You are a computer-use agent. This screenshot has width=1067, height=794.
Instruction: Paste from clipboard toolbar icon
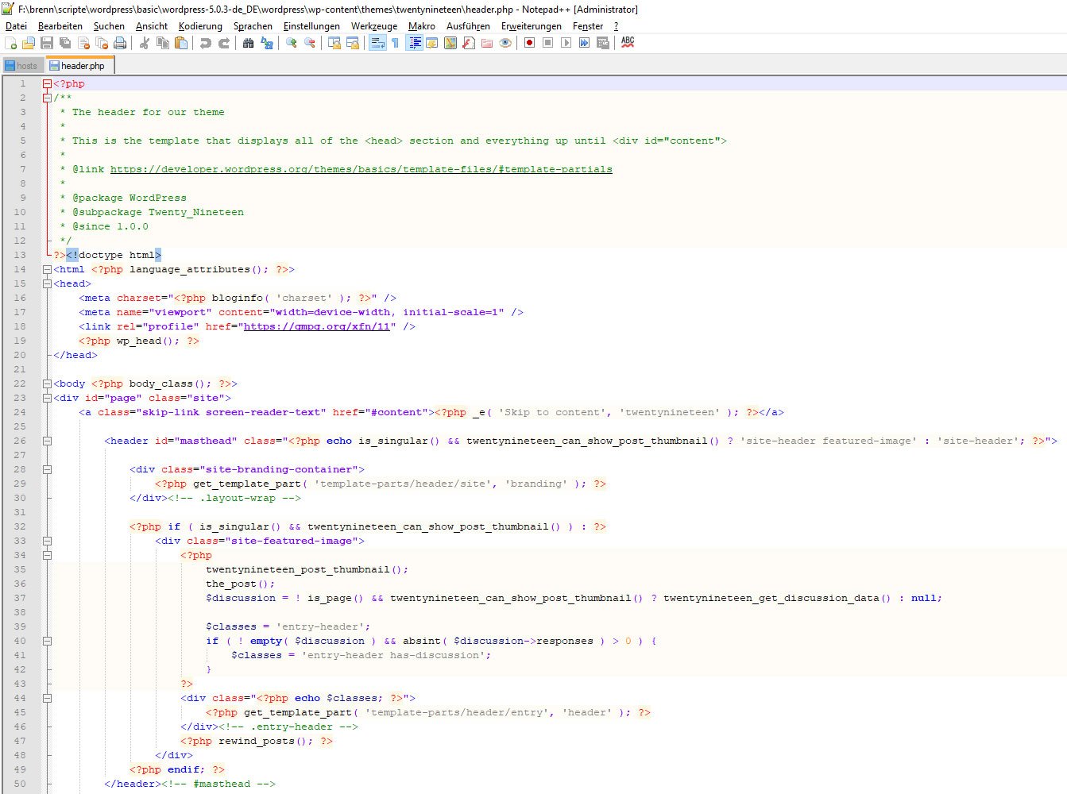[x=180, y=43]
